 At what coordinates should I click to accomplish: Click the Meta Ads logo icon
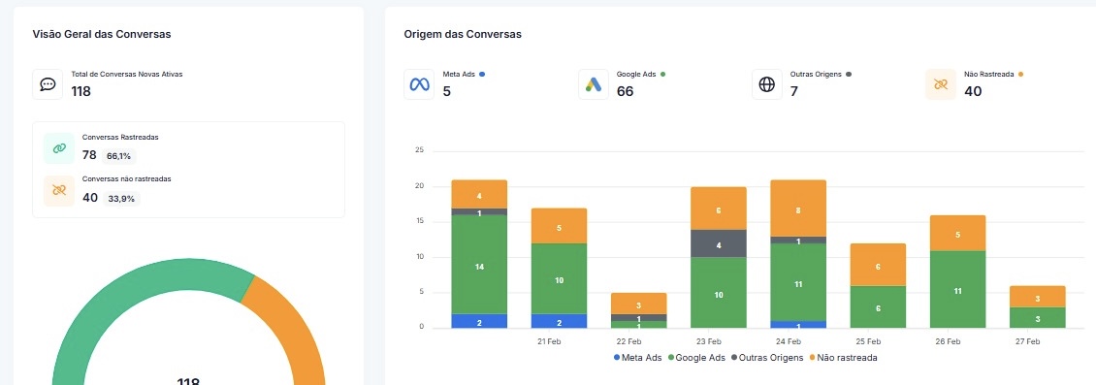[x=419, y=84]
